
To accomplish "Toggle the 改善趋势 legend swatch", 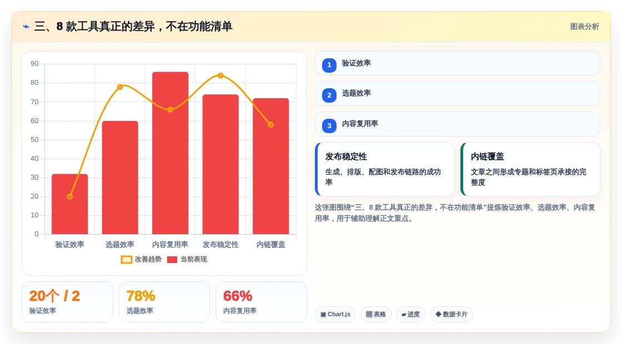I will 127,260.
